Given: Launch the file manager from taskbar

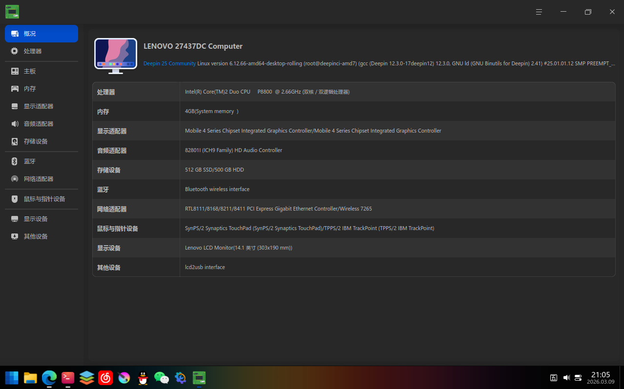Looking at the screenshot, I should [x=30, y=378].
